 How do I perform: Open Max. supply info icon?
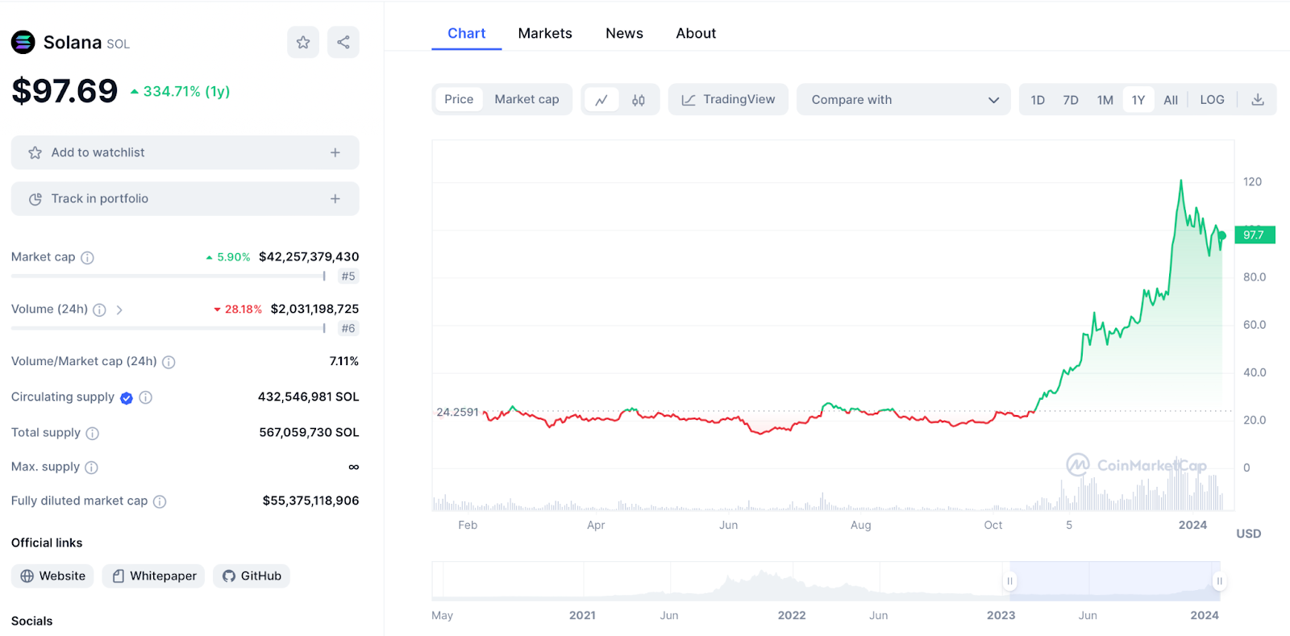pos(91,468)
